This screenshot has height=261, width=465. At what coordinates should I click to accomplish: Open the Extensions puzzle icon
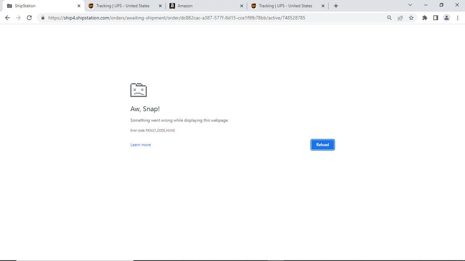point(425,18)
